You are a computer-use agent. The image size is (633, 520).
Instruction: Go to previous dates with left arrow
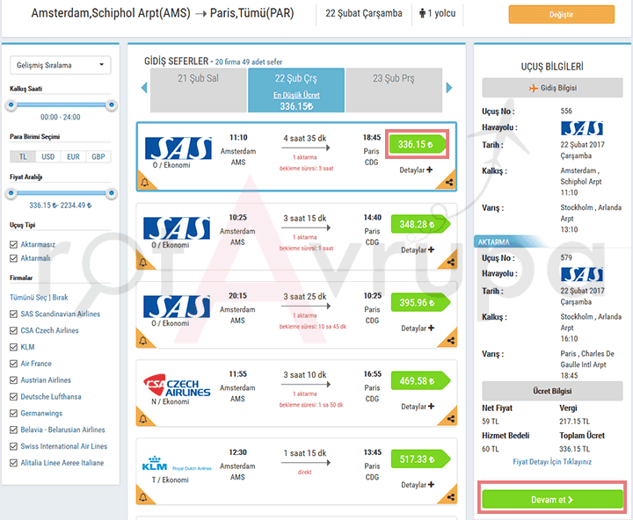(x=145, y=88)
